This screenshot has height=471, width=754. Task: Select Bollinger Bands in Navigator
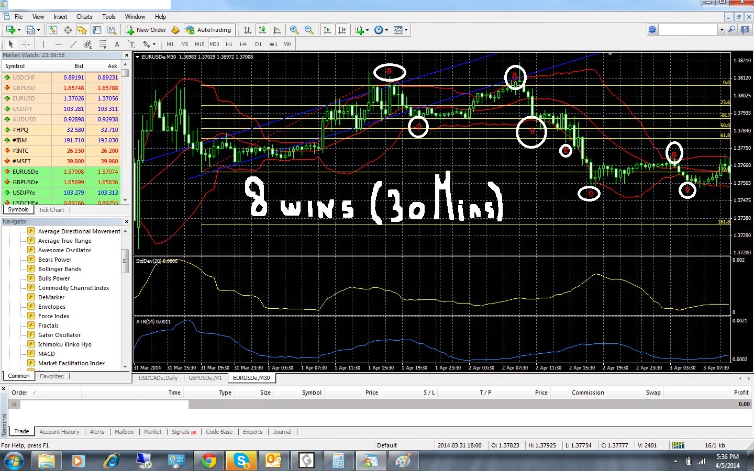point(60,269)
